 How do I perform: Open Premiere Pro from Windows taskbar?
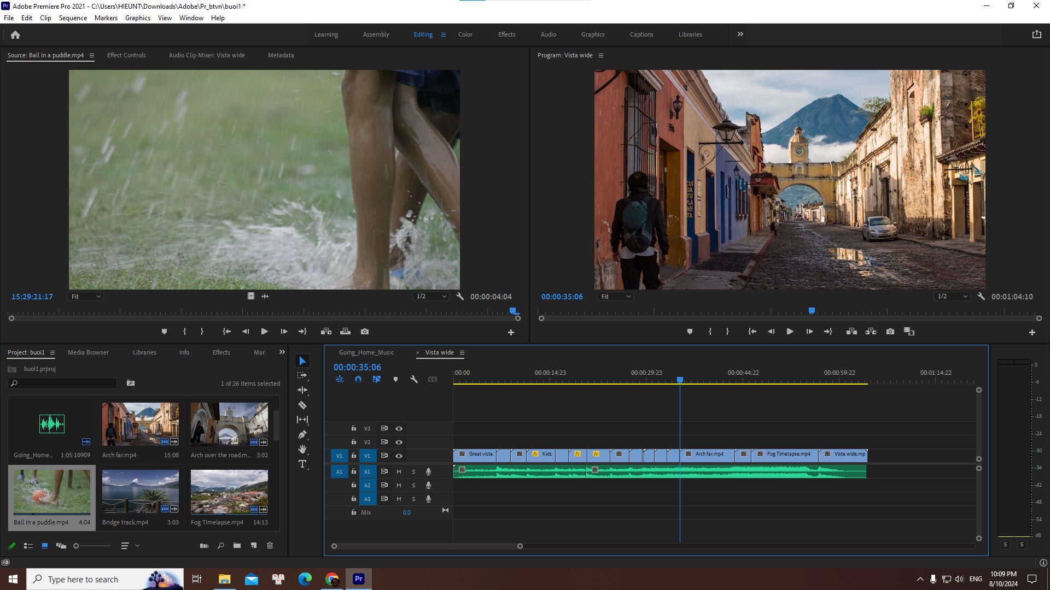click(359, 579)
